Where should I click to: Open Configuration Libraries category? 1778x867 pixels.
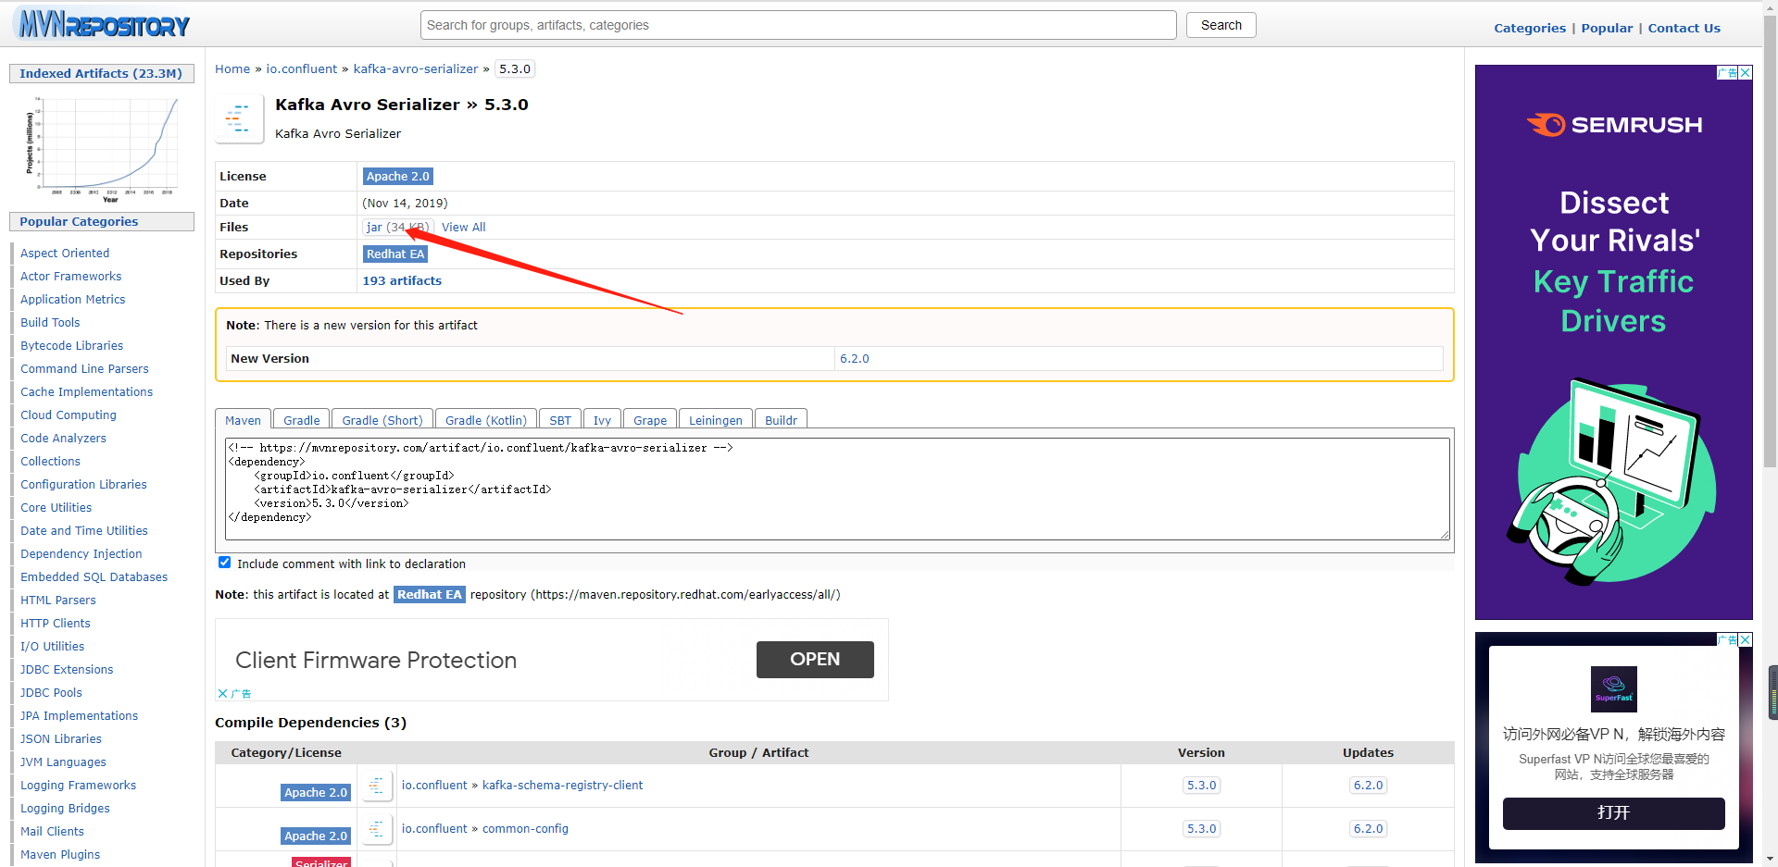click(x=83, y=484)
